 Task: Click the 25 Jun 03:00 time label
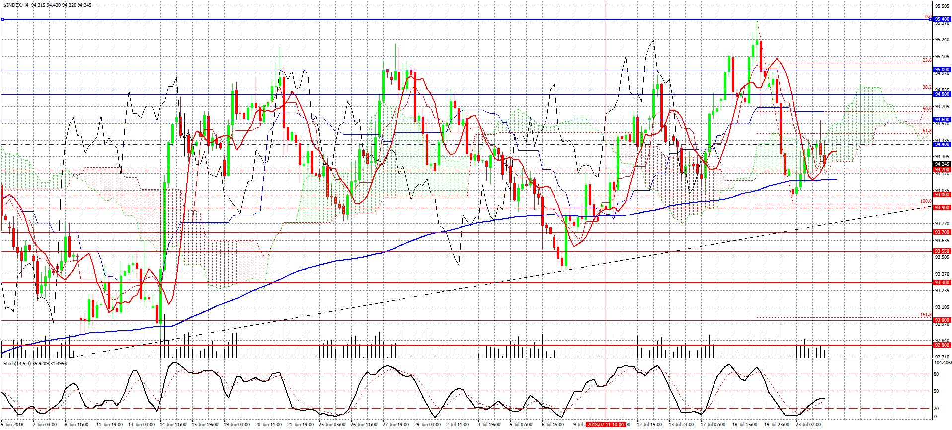pos(332,425)
